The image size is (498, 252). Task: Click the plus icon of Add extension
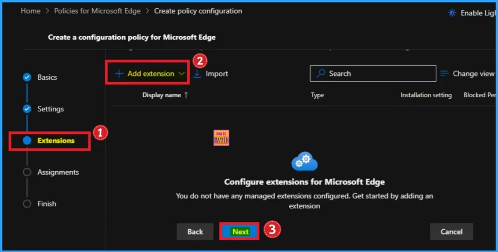point(119,74)
